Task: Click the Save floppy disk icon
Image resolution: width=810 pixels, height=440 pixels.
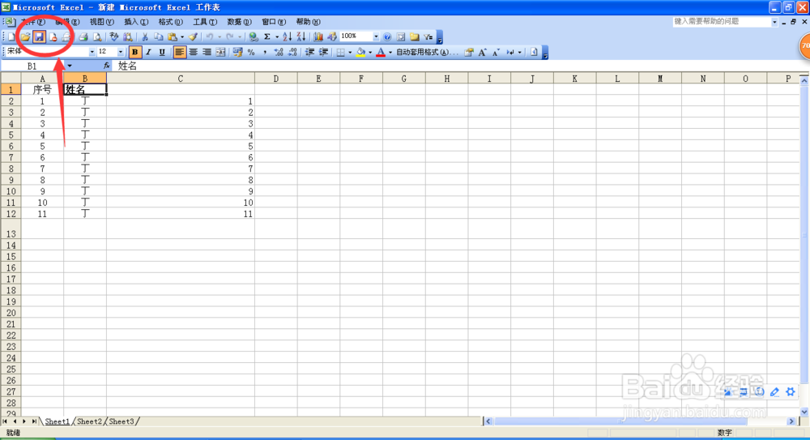Action: coord(39,36)
